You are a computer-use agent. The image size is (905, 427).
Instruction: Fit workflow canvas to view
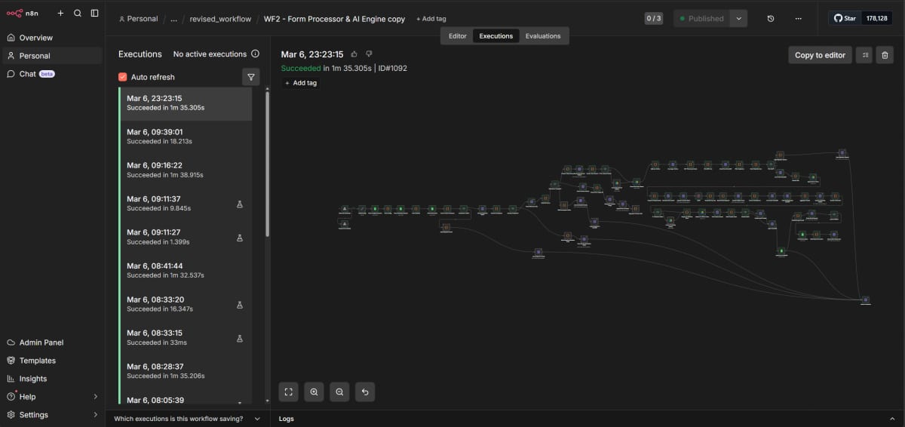pos(288,392)
